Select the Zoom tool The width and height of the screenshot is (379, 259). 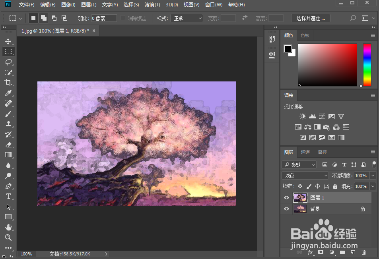[x=8, y=238]
